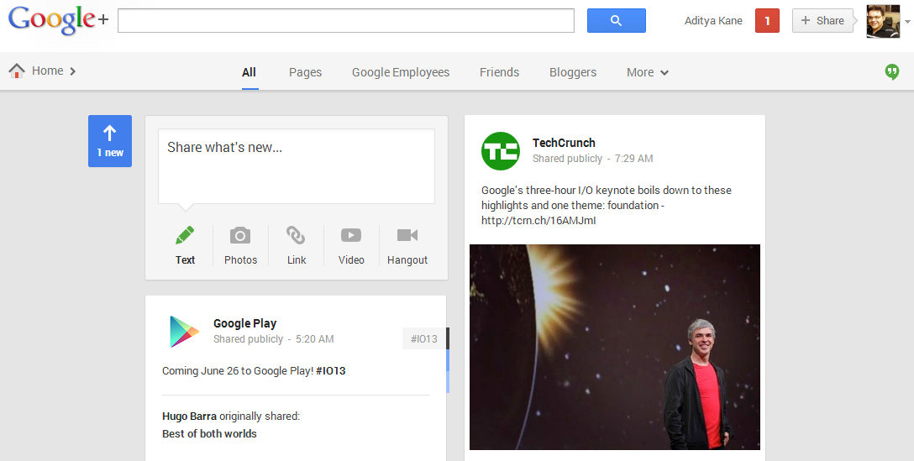
Task: Click the TechCrunch 7:29 AM timestamp
Action: (x=633, y=159)
